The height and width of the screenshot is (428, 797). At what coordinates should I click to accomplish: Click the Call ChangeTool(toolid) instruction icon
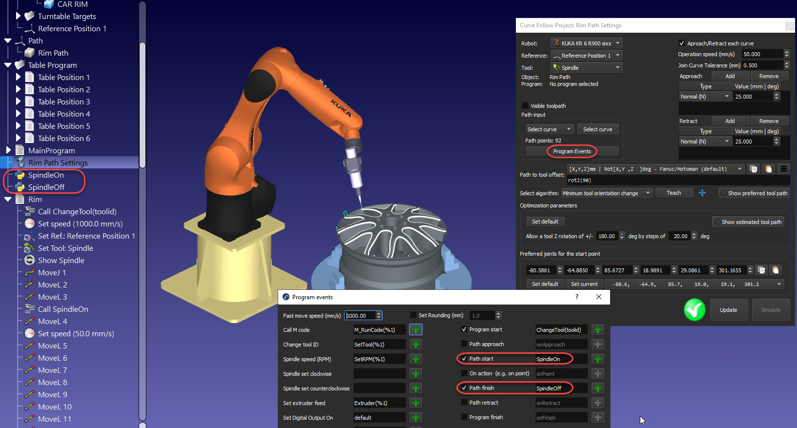pos(30,211)
